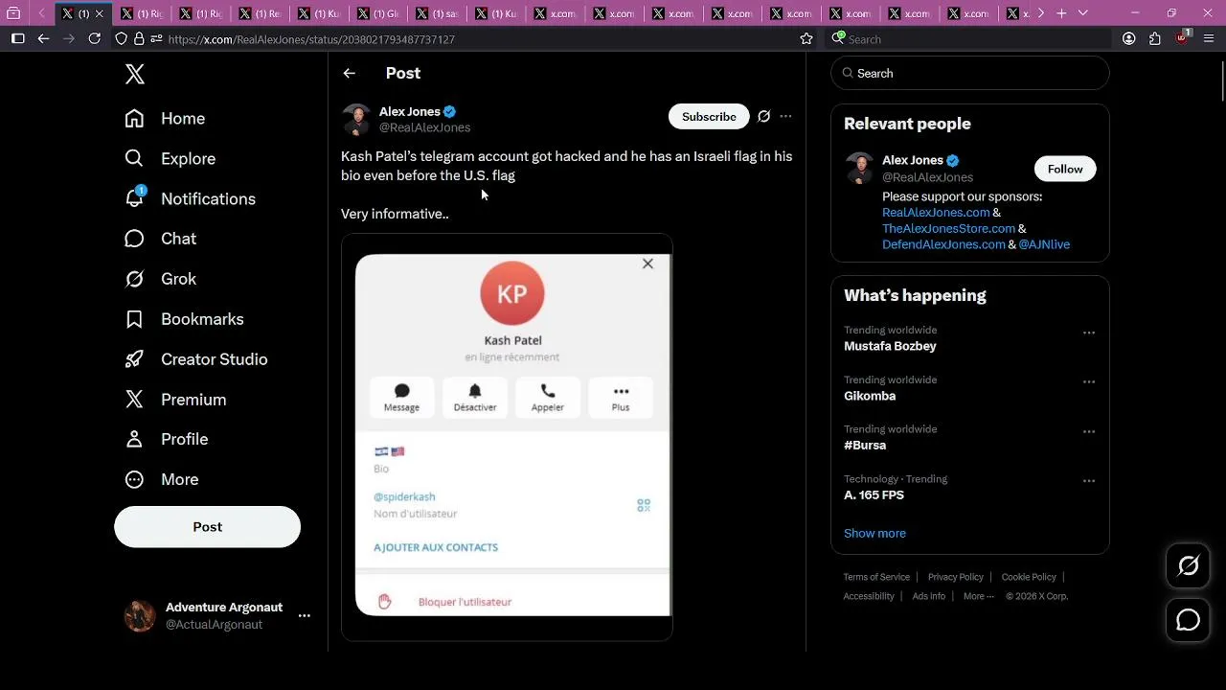This screenshot has width=1226, height=690.
Task: Open the Firefox account icon
Action: point(1129,38)
